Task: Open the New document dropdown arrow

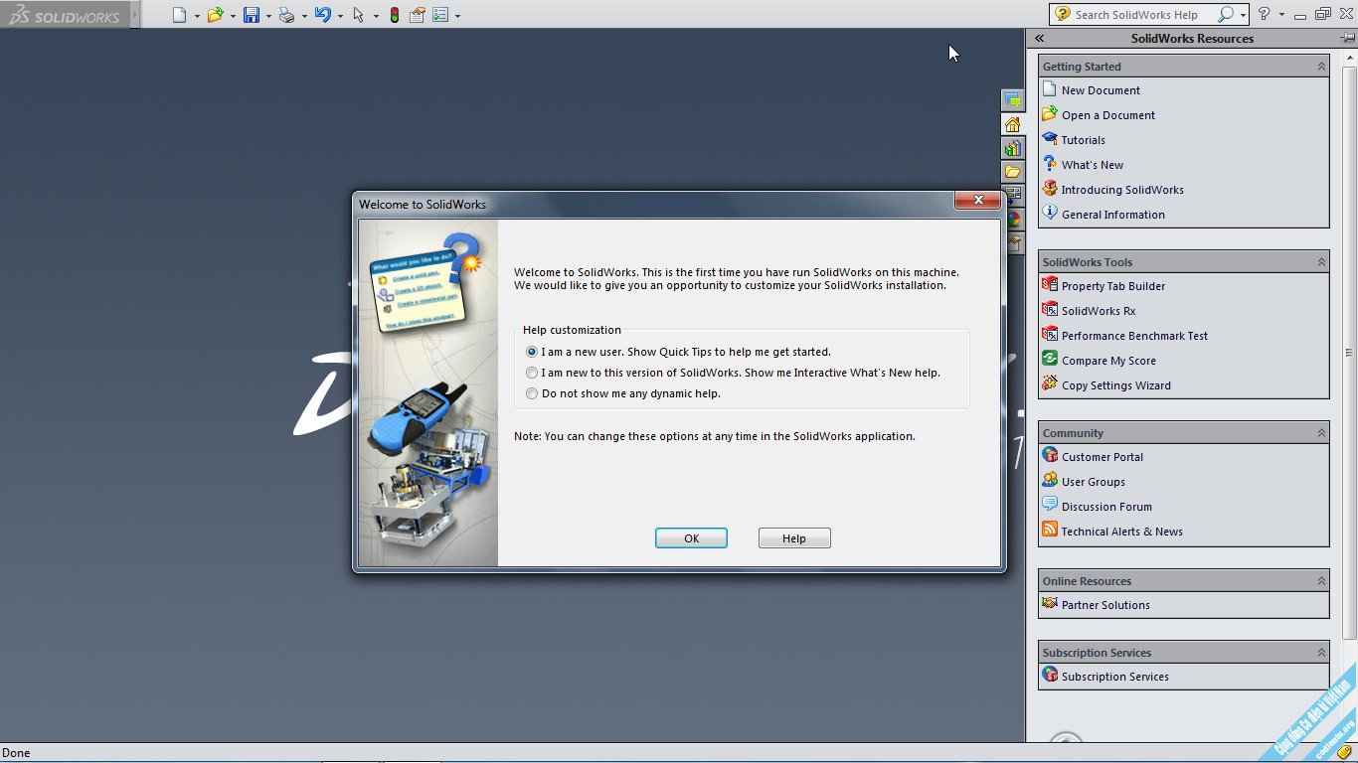Action: click(197, 16)
